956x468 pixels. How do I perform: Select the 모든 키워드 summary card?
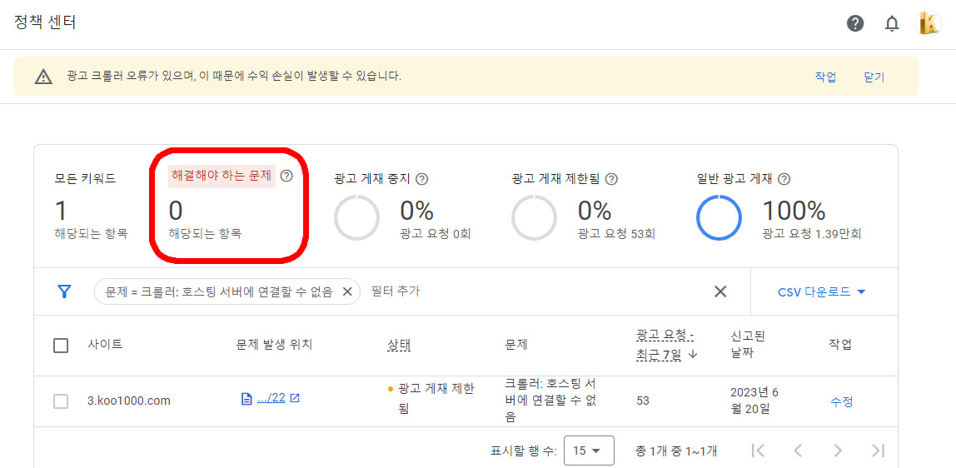click(91, 207)
